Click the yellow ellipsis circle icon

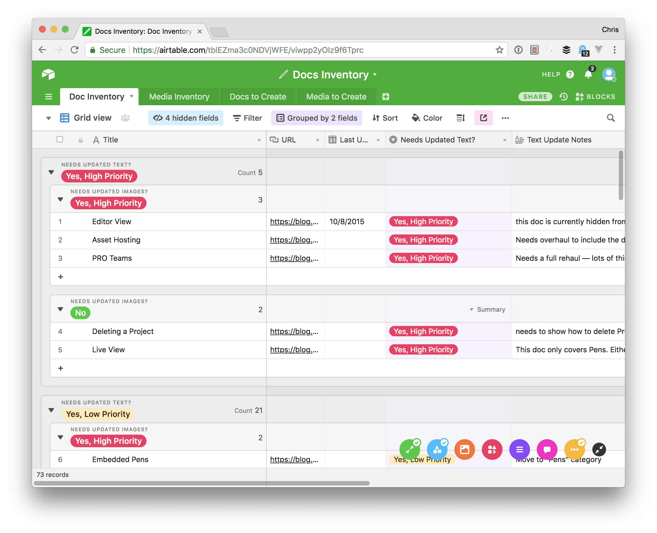coord(574,450)
